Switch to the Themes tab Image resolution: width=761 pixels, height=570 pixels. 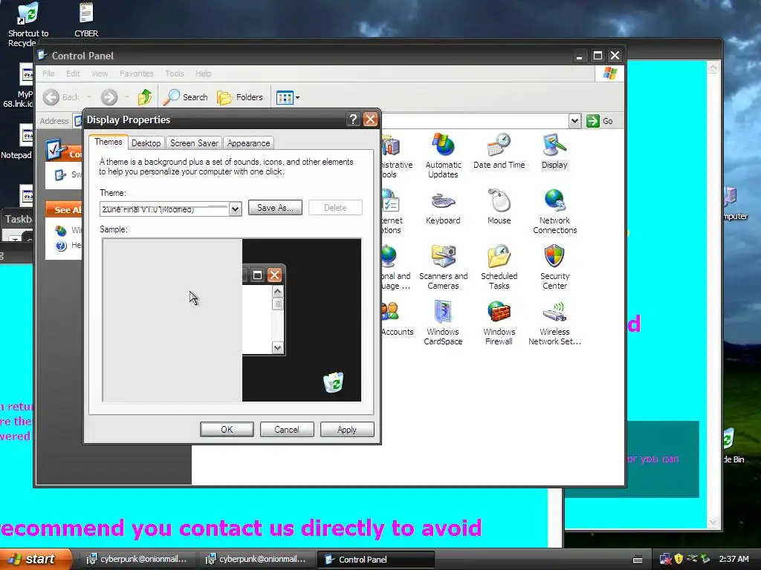point(109,142)
